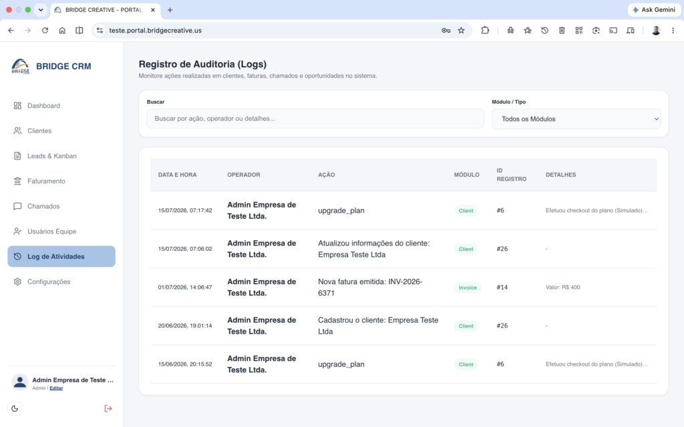Click the Chamados chat bubble icon
The image size is (684, 427).
point(17,206)
